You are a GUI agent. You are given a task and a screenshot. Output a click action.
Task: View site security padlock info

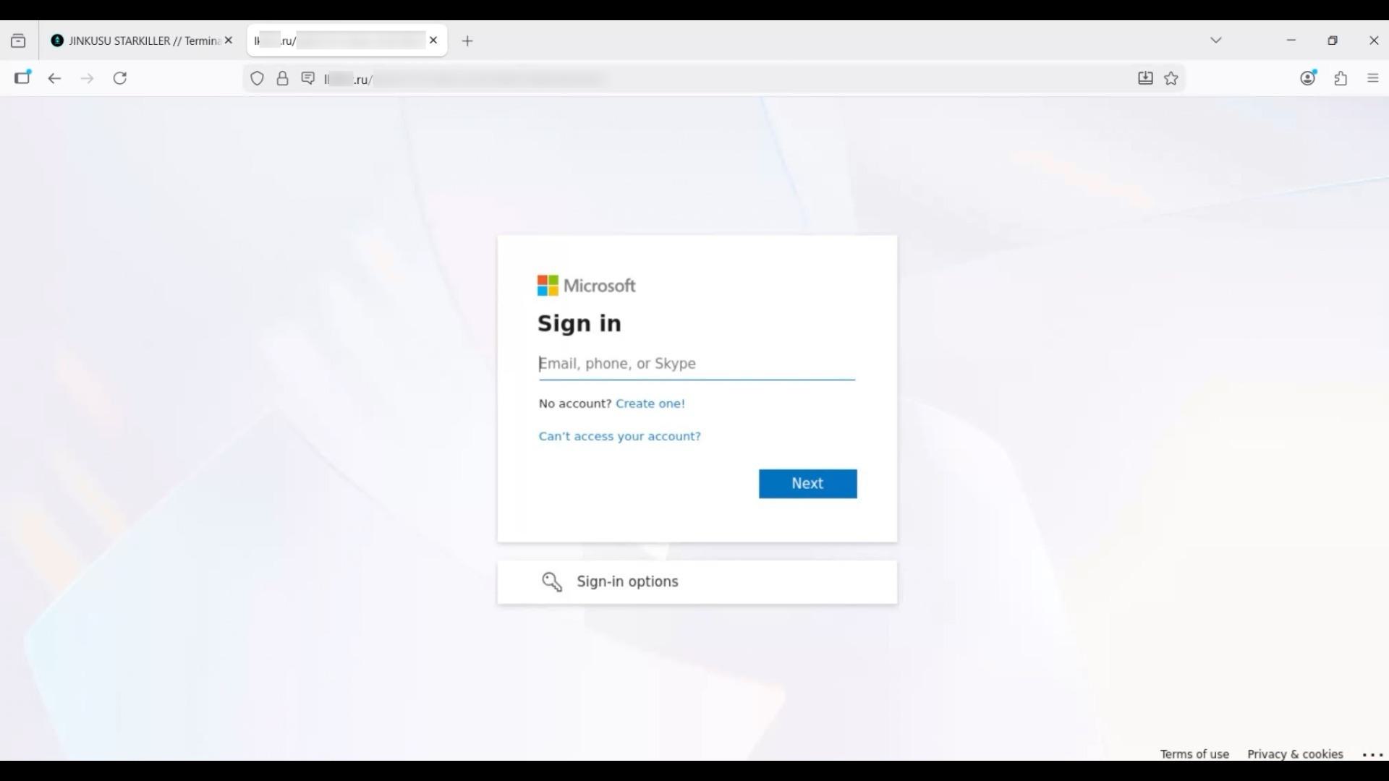click(x=283, y=79)
